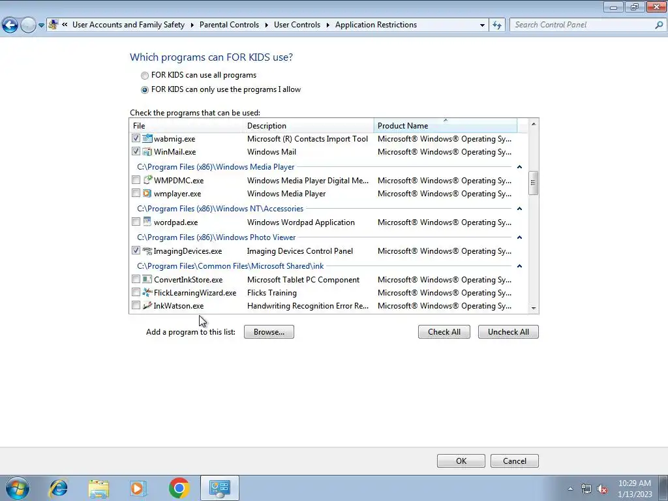This screenshot has height=501, width=668.
Task: Sort by the File column header
Action: tap(187, 126)
